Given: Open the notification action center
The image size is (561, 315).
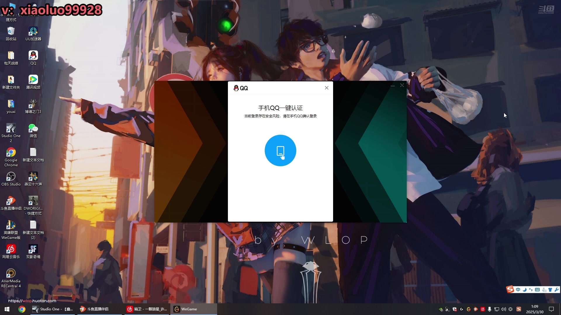Looking at the screenshot, I should [x=551, y=309].
